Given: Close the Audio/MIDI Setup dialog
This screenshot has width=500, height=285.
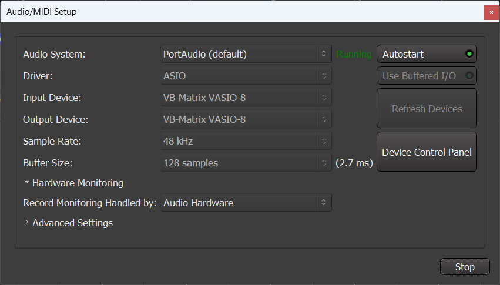Looking at the screenshot, I should click(491, 12).
